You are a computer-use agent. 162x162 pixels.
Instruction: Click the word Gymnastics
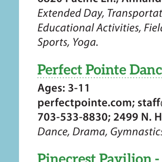136,132
